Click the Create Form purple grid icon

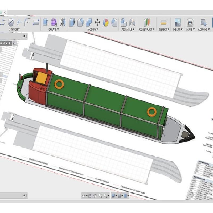pos(54,22)
